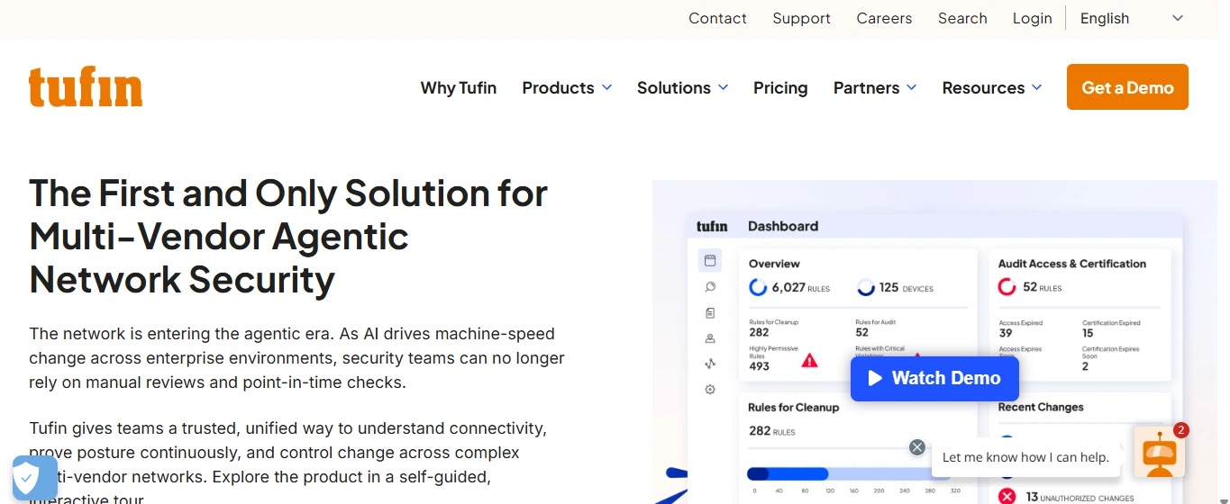1230x504 pixels.
Task: Click the Search link
Action: coord(962,18)
